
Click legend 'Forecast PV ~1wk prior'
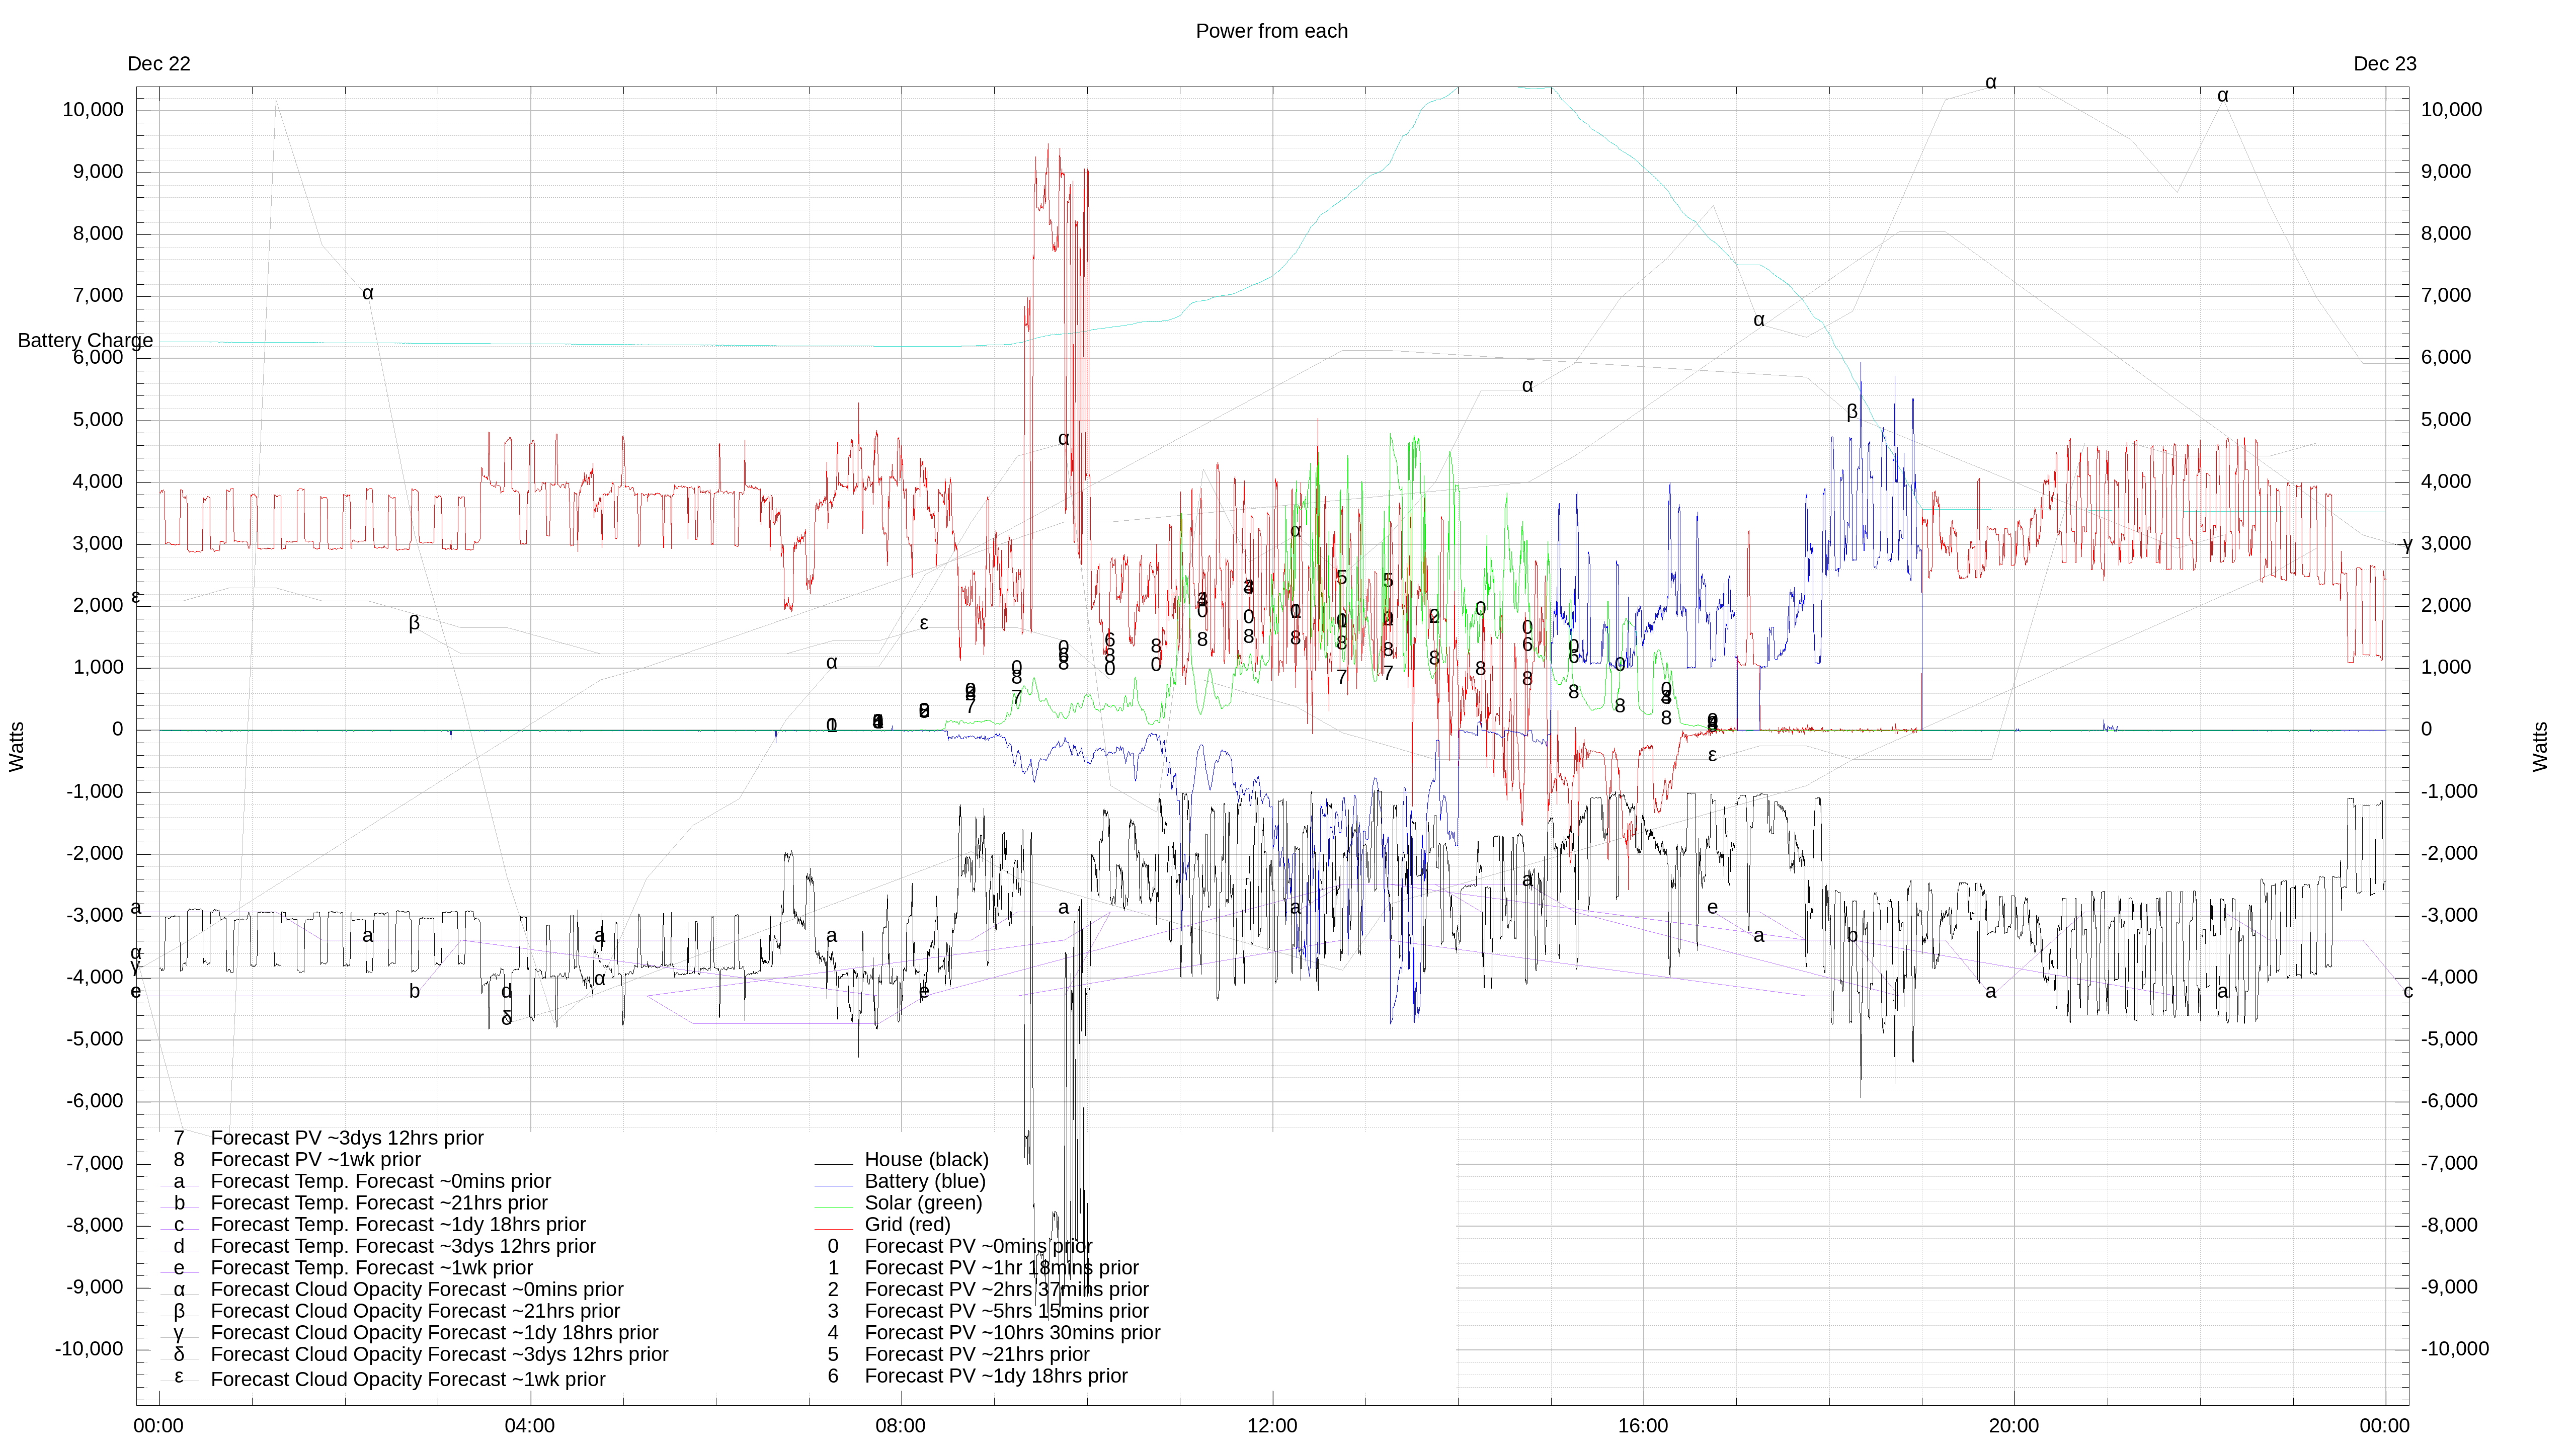[316, 1160]
